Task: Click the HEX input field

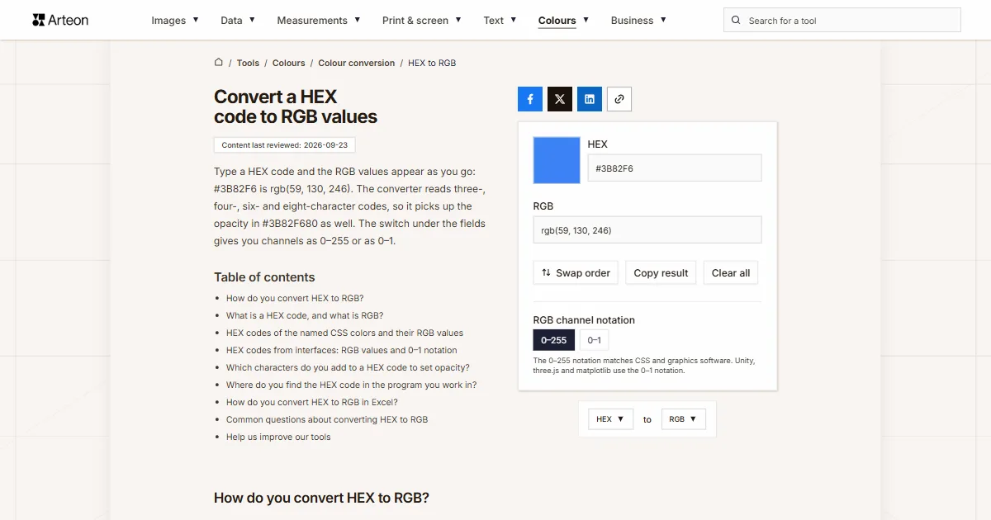Action: point(675,168)
